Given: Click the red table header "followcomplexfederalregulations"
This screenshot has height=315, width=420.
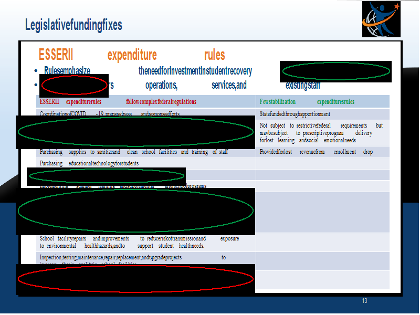Looking at the screenshot, I should tap(161, 102).
